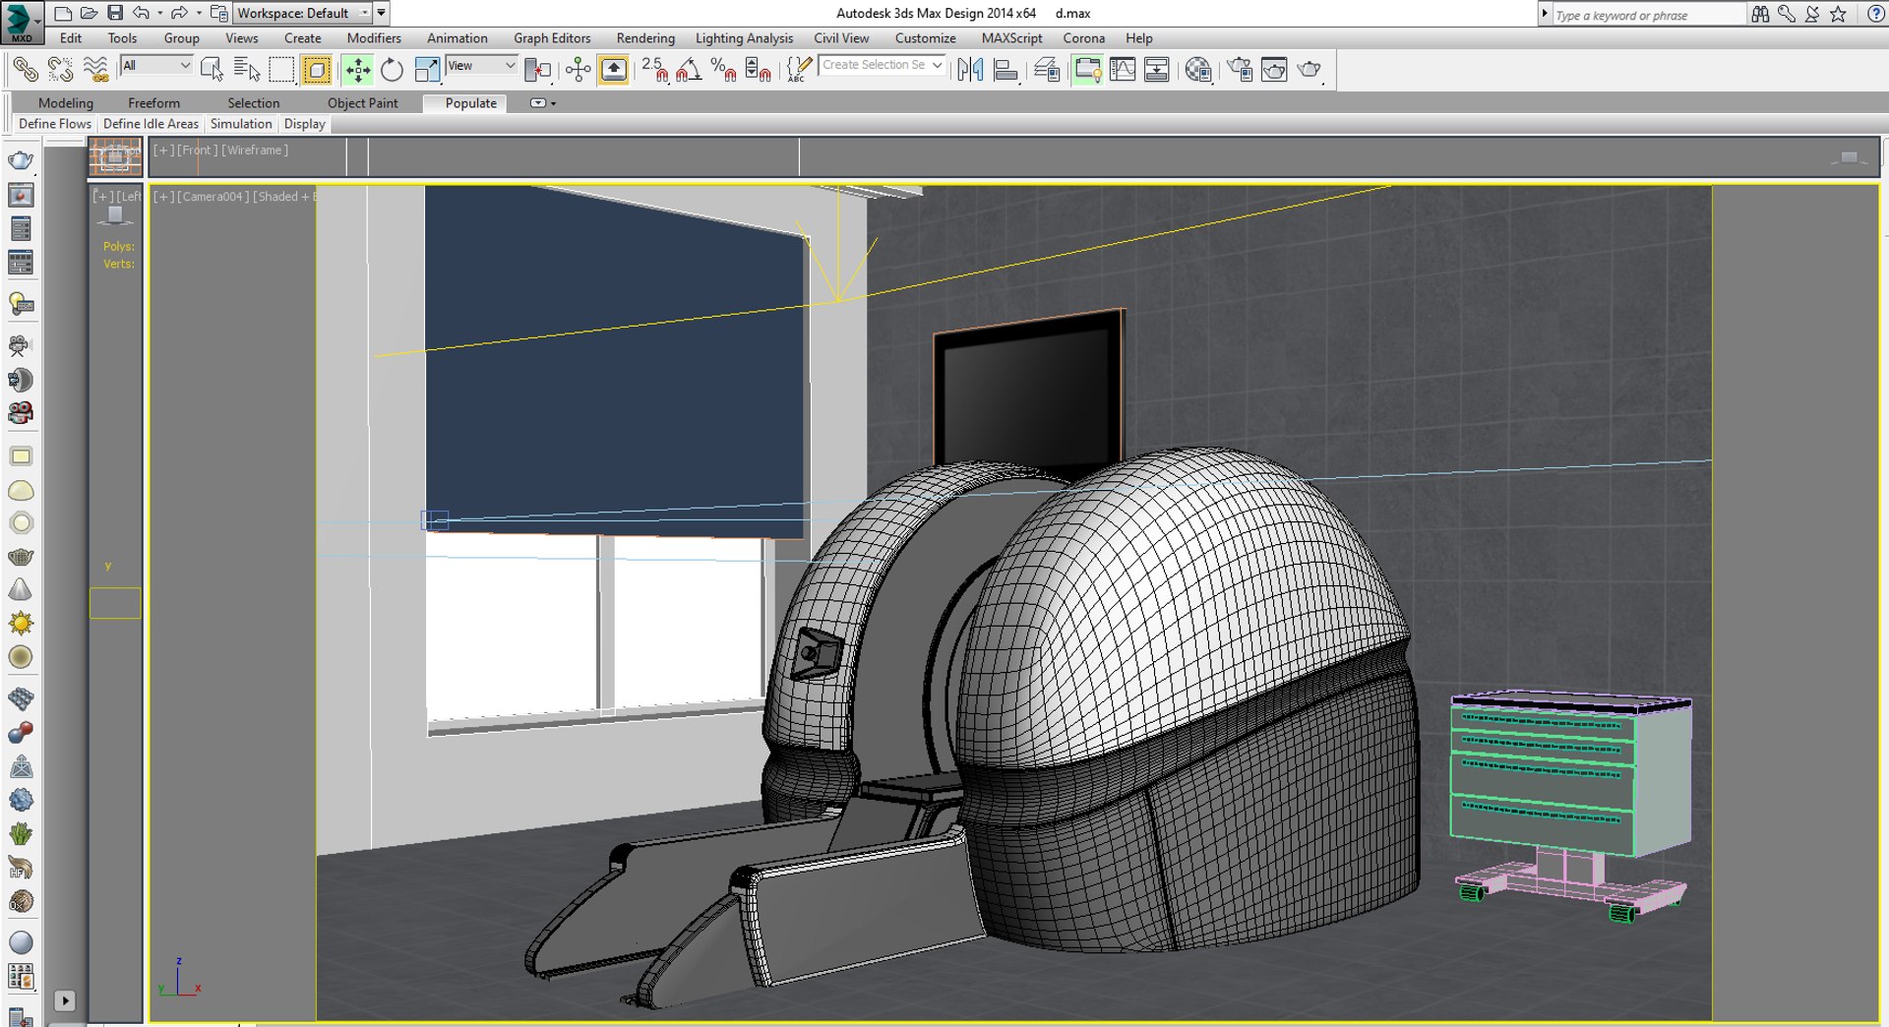This screenshot has height=1027, width=1889.
Task: Click the sun light icon in sidebar
Action: [21, 624]
